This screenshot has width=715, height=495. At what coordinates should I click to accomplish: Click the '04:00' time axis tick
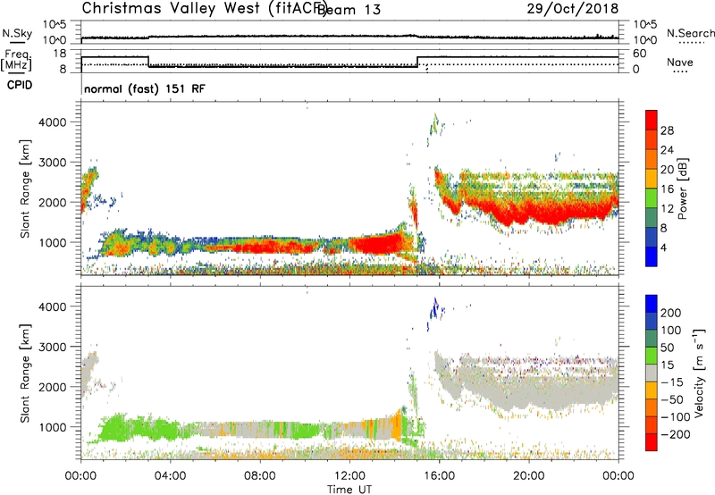(171, 476)
